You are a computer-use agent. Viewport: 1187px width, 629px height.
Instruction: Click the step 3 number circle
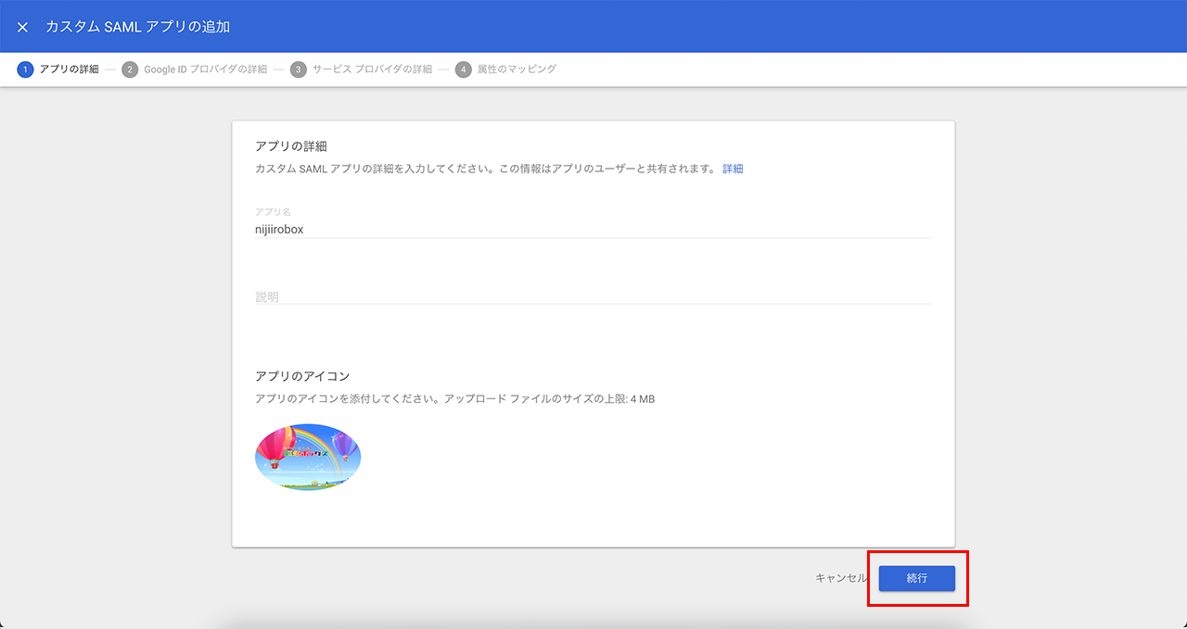pos(299,69)
